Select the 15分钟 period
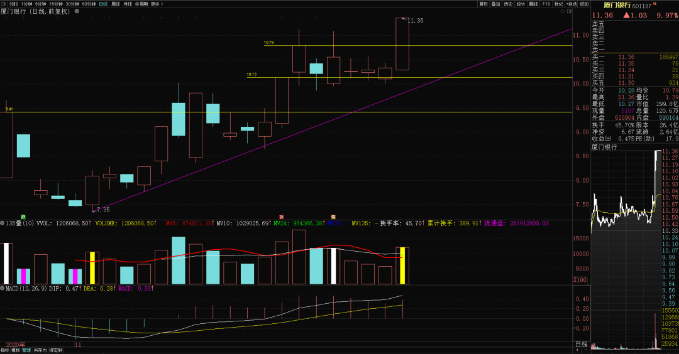Image resolution: width=679 pixels, height=354 pixels. [x=56, y=4]
